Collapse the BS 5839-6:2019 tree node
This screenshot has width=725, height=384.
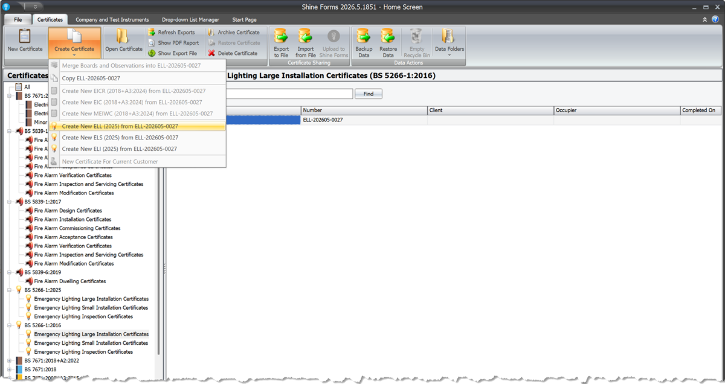tap(9, 272)
